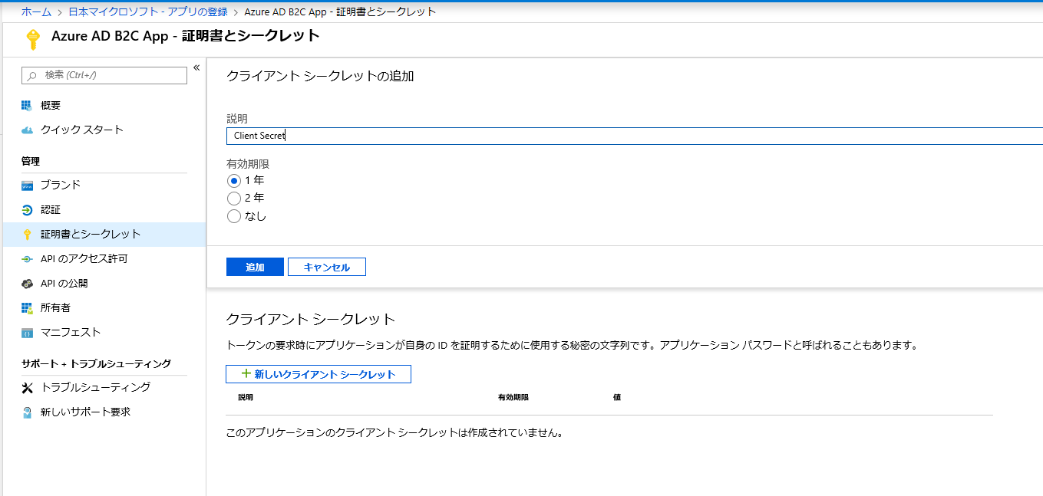Click the マニフェスト icon in sidebar
Screen dimensions: 1043x496
coord(27,332)
